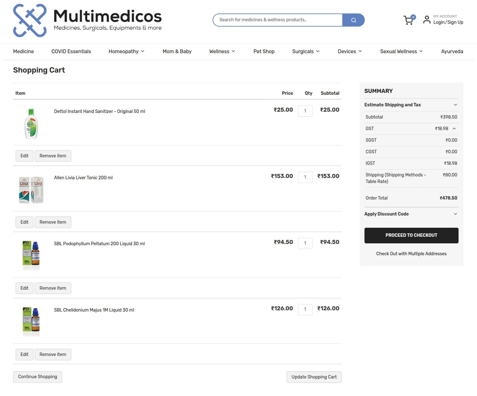Screen dimensions: 477x396
Task: Open Check Out with Multiple Addresses
Action: click(411, 254)
